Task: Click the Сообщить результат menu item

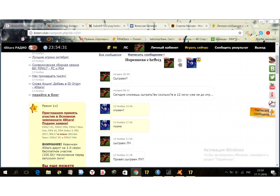Action: (x=231, y=48)
